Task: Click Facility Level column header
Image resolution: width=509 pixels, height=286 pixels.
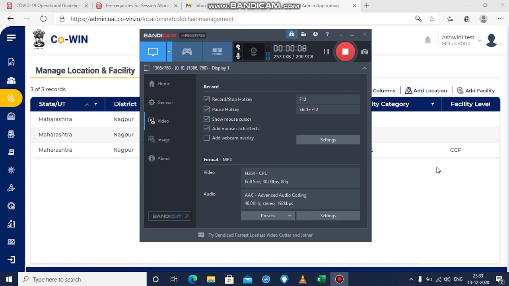Action: coord(470,104)
